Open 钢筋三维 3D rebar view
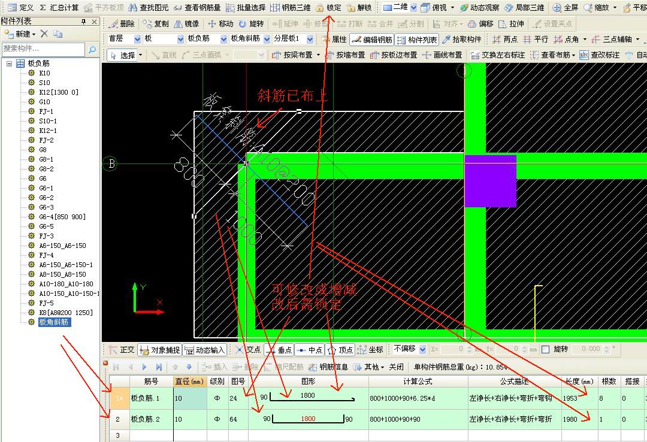This screenshot has width=647, height=442. [x=289, y=8]
